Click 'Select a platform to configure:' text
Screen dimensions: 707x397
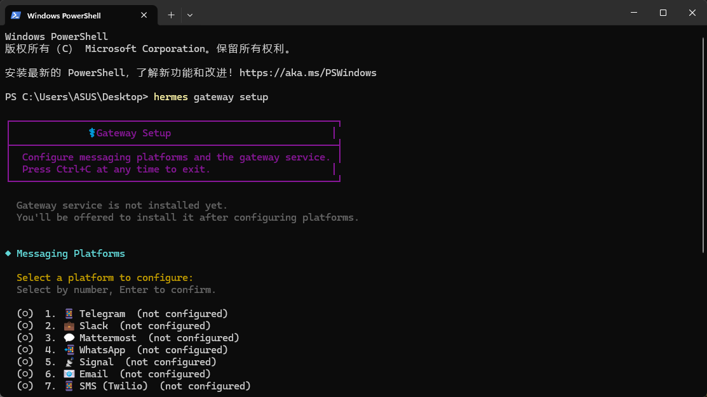click(105, 278)
